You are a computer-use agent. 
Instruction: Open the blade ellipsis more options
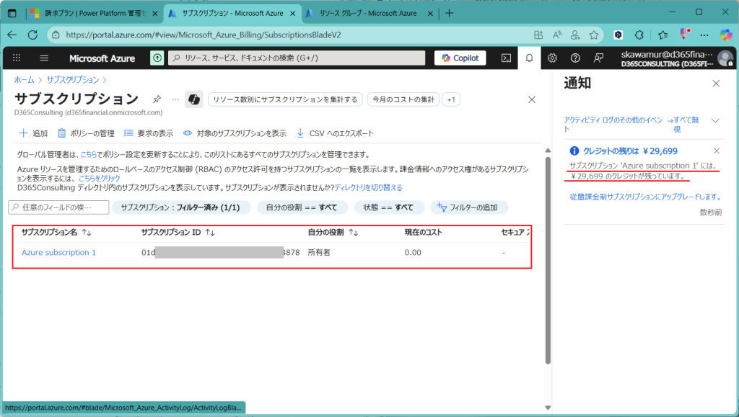point(175,99)
